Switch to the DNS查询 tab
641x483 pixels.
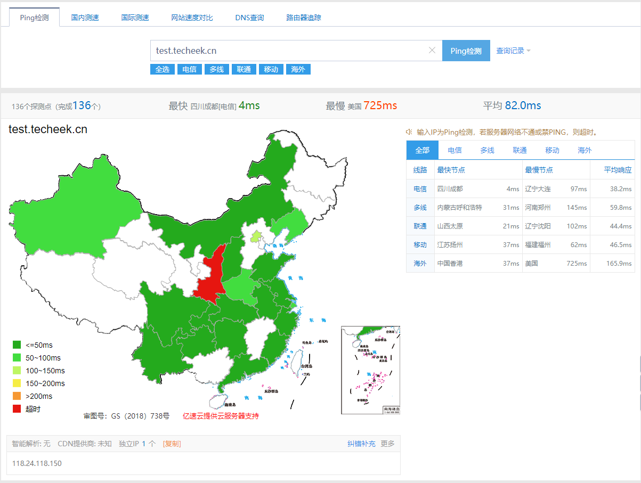(249, 18)
